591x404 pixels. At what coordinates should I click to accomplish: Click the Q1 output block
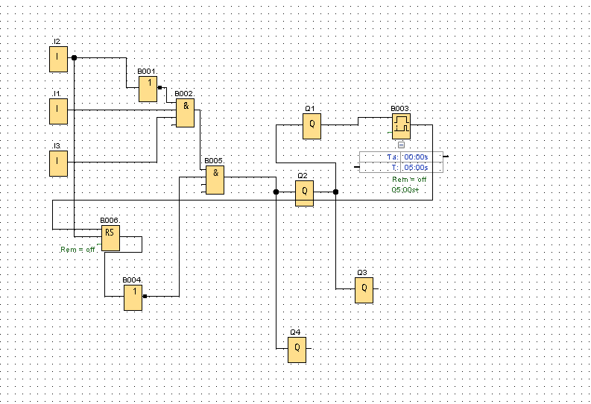pyautogui.click(x=312, y=126)
